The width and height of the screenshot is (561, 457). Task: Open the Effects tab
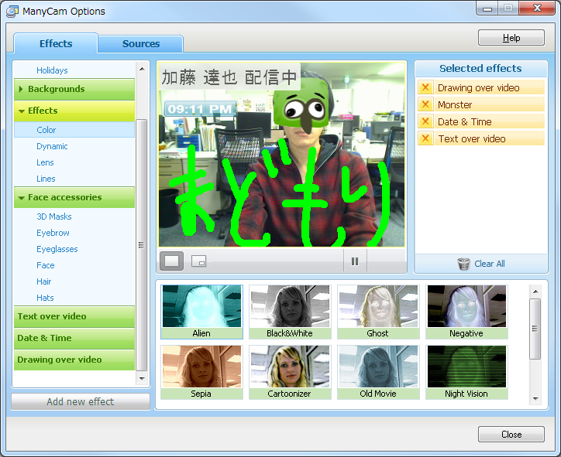[56, 43]
